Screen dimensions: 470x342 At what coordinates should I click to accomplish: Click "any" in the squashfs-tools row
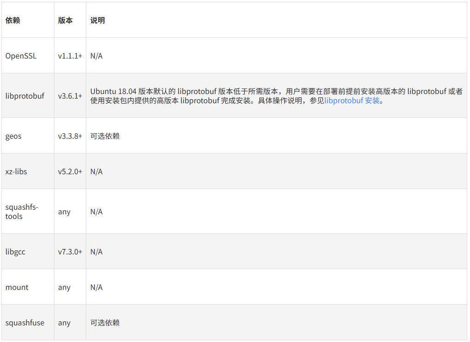[x=65, y=212]
